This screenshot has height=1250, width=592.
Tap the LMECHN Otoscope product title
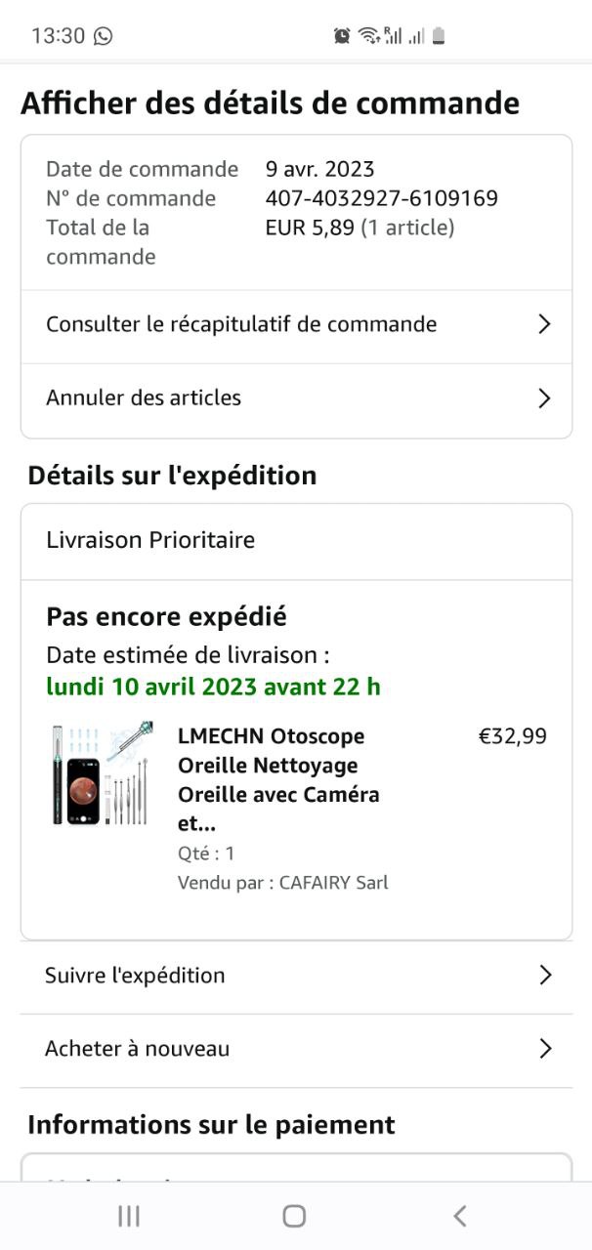pyautogui.click(x=277, y=779)
